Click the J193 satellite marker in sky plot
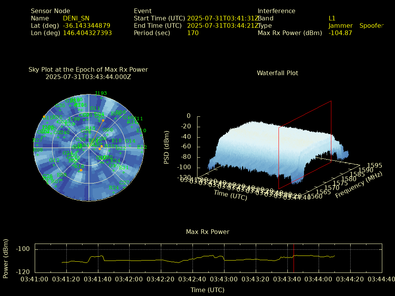The width and height of the screenshot is (395, 296). click(x=101, y=98)
